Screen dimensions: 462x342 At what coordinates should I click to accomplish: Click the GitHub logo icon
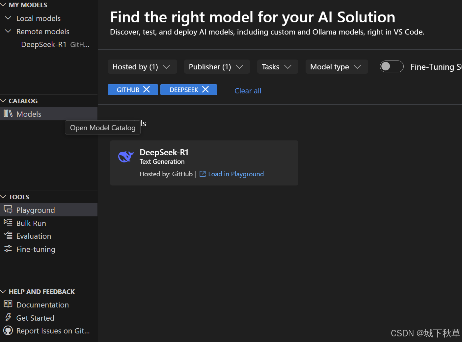(x=8, y=330)
